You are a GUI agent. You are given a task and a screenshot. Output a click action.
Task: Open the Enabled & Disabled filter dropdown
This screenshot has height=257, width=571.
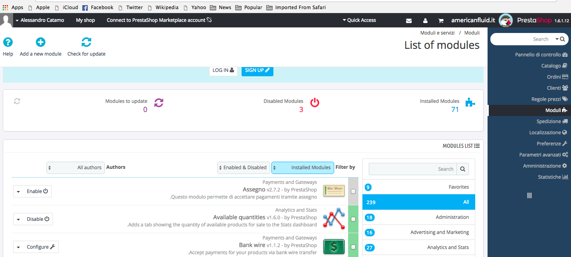(244, 168)
